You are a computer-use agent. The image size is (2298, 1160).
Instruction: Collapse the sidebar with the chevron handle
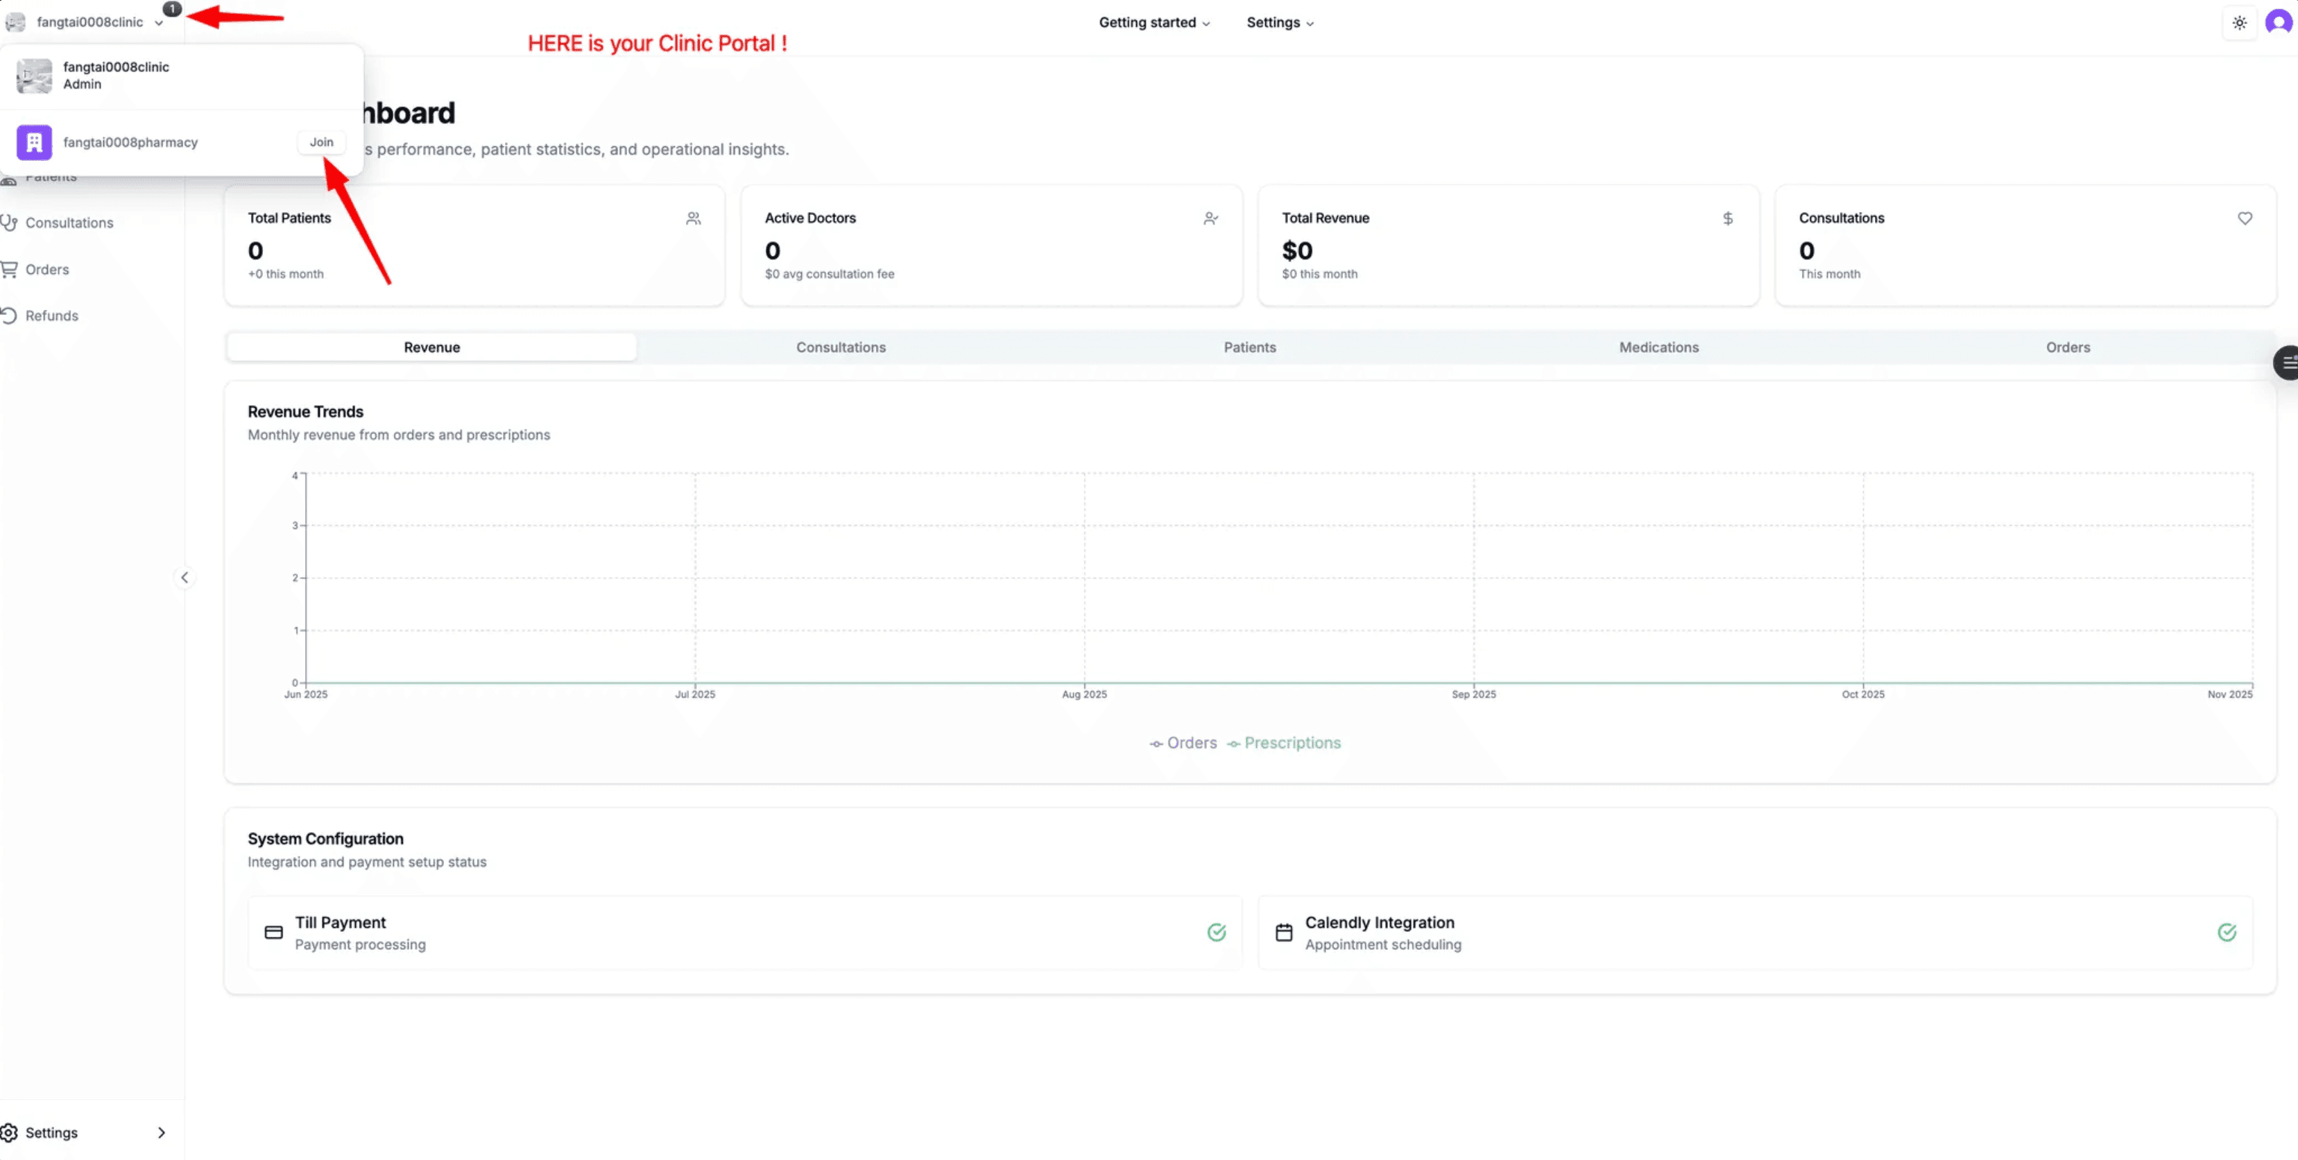click(x=185, y=578)
